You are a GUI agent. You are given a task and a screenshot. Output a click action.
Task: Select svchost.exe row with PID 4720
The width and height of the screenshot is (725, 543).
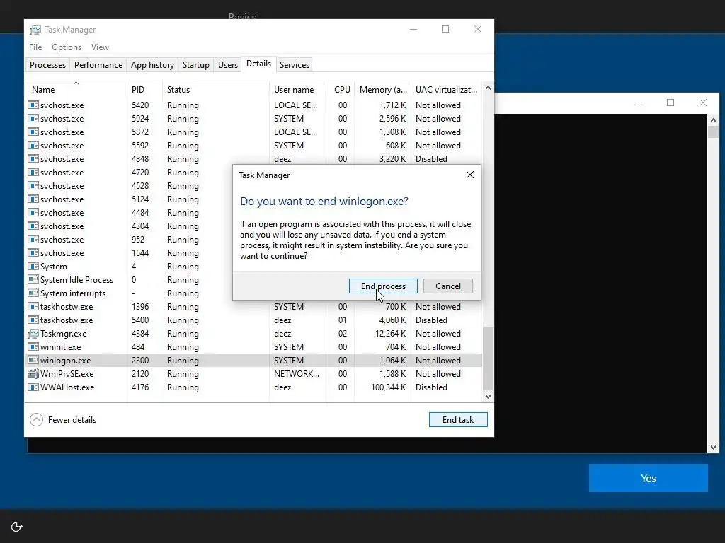[x=130, y=173]
